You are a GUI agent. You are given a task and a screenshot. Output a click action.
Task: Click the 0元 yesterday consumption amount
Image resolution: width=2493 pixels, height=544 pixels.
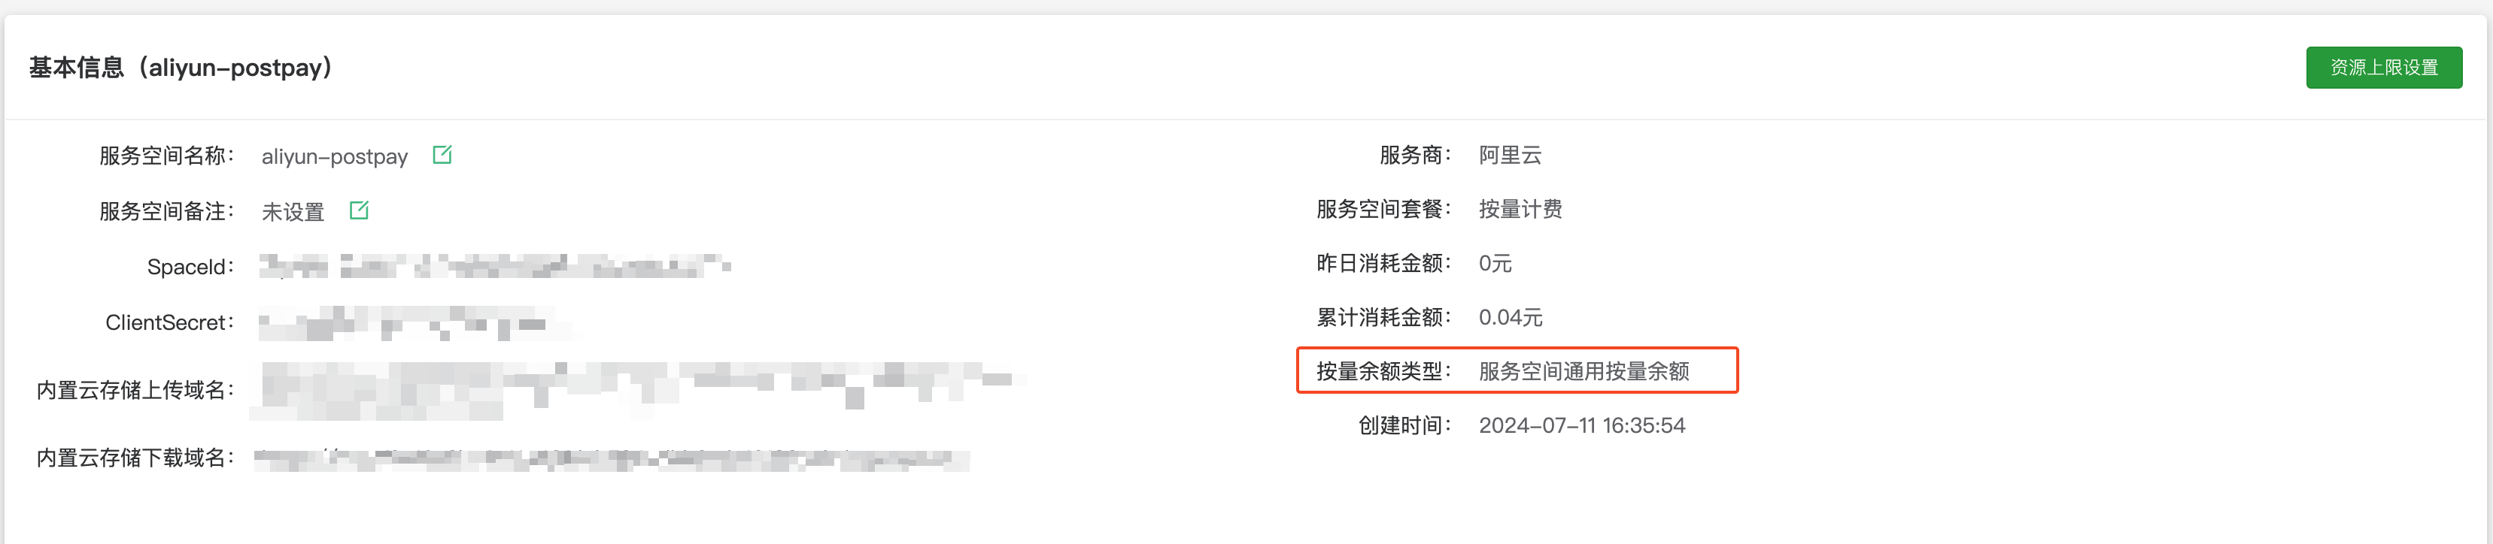pyautogui.click(x=1495, y=263)
